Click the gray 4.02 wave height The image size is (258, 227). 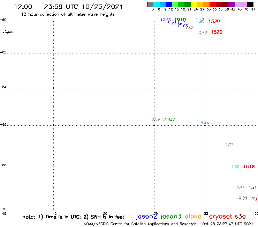point(243,199)
